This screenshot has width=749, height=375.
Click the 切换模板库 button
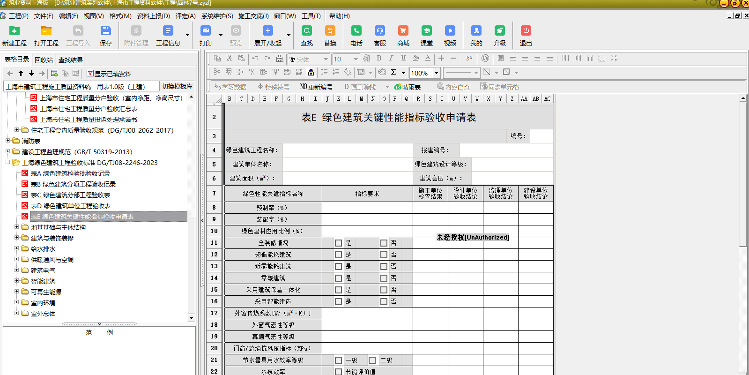coord(177,86)
